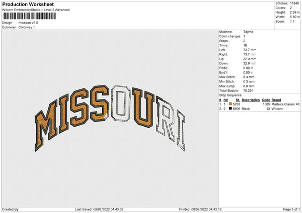Click 'Wilcom EmbroideryStudio – Level 3 Advanced' text
The width and height of the screenshot is (302, 213).
click(x=36, y=10)
